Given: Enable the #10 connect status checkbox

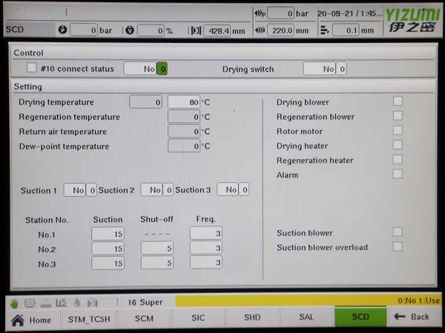Looking at the screenshot, I should (32, 68).
